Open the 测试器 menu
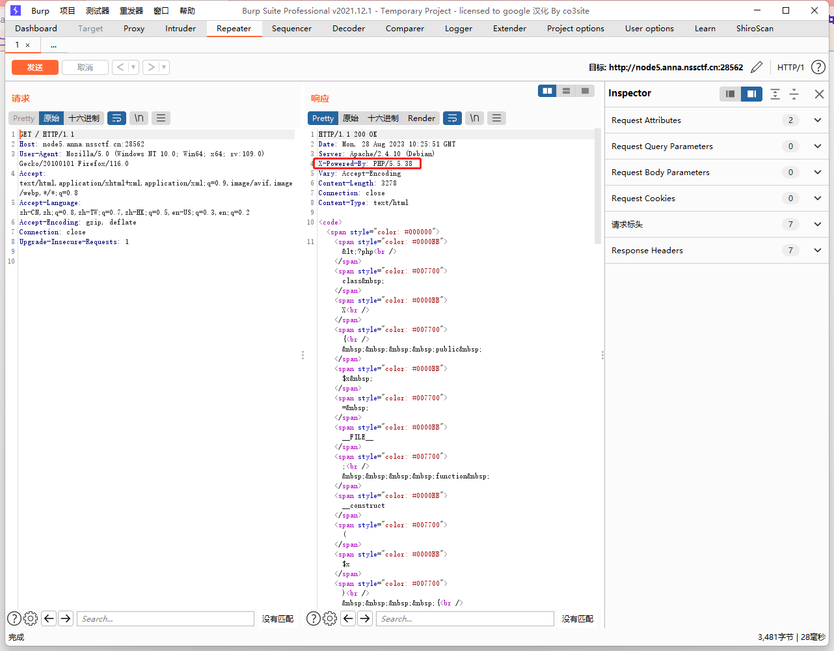Screen dimensions: 834x651 98,10
